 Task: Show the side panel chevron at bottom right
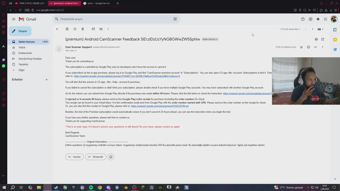pyautogui.click(x=335, y=179)
